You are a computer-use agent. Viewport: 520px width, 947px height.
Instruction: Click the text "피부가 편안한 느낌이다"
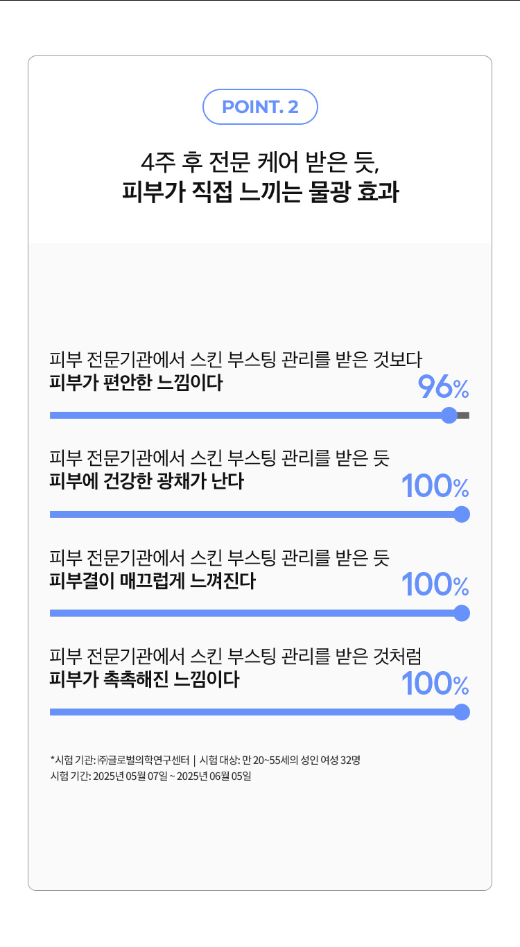(x=136, y=382)
